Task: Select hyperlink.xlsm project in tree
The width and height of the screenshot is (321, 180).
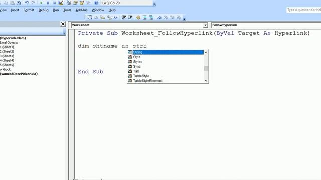Action: [13, 38]
